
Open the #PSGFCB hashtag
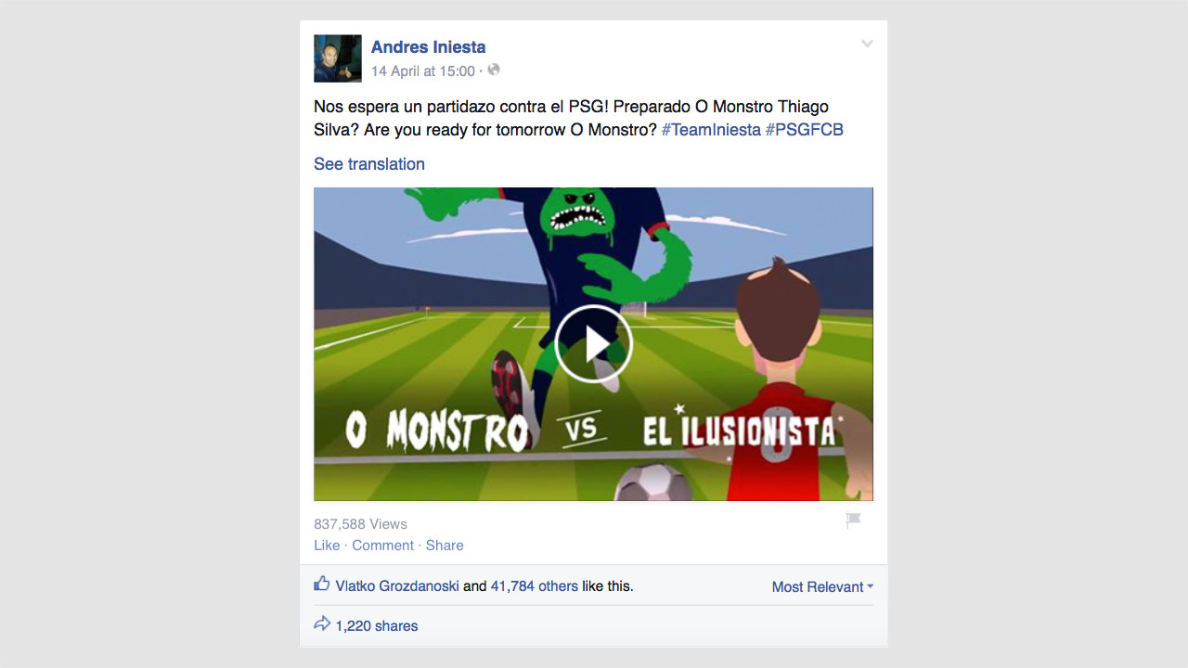tap(805, 130)
